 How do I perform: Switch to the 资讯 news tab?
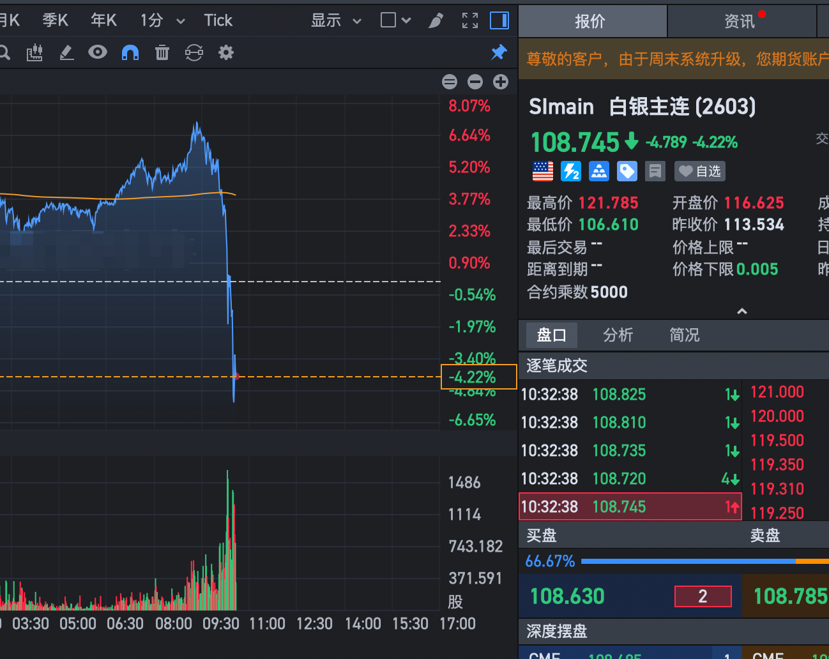740,22
